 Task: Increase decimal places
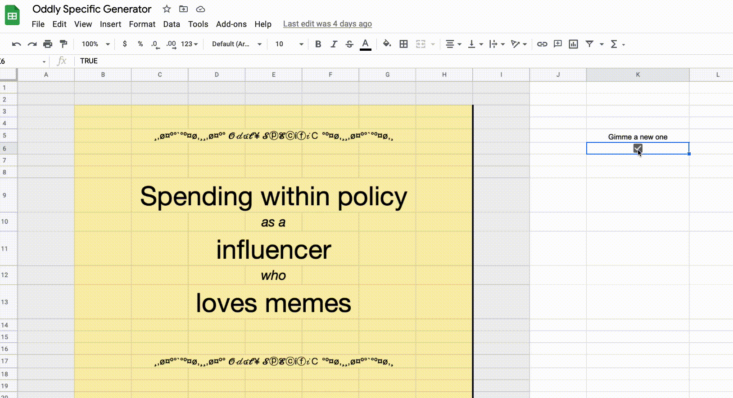171,44
